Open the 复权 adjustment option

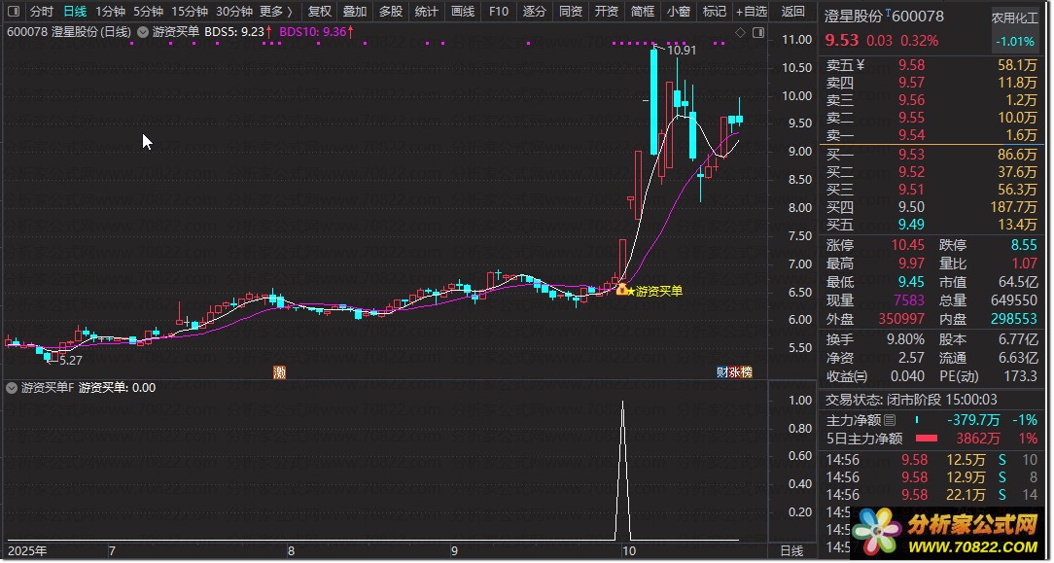coord(319,12)
